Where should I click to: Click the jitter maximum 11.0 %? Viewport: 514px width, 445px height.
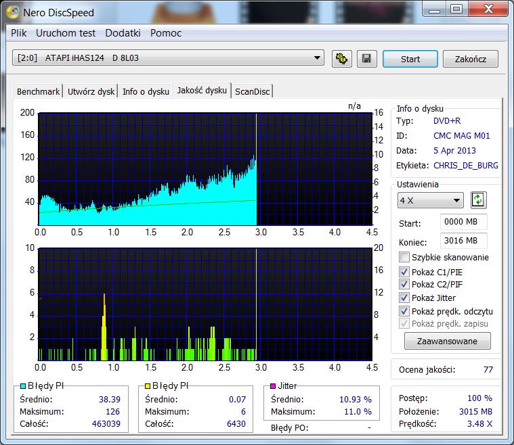point(358,412)
